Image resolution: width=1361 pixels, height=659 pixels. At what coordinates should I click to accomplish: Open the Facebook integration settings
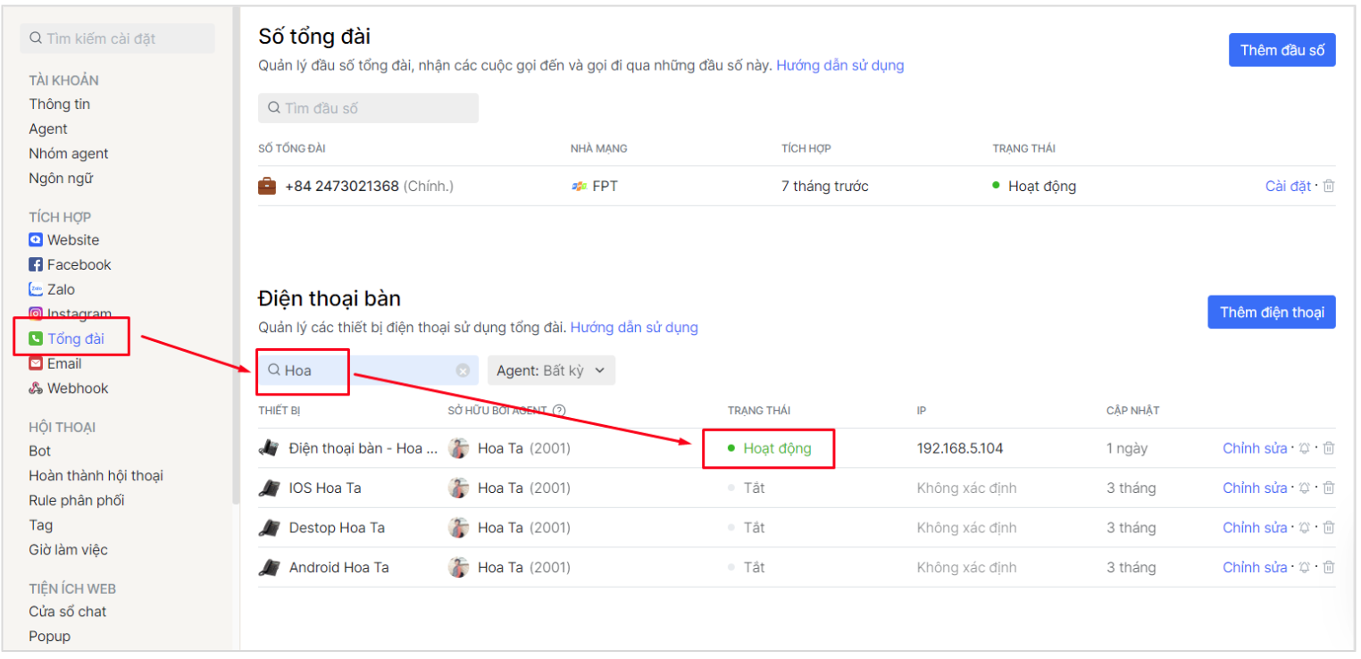(x=79, y=264)
